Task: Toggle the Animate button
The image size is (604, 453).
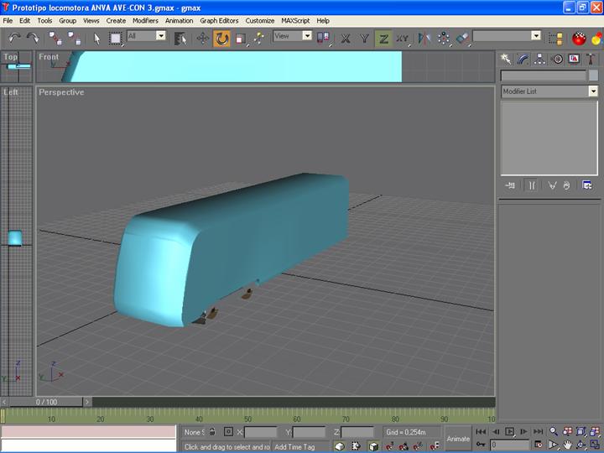Action: pos(458,438)
